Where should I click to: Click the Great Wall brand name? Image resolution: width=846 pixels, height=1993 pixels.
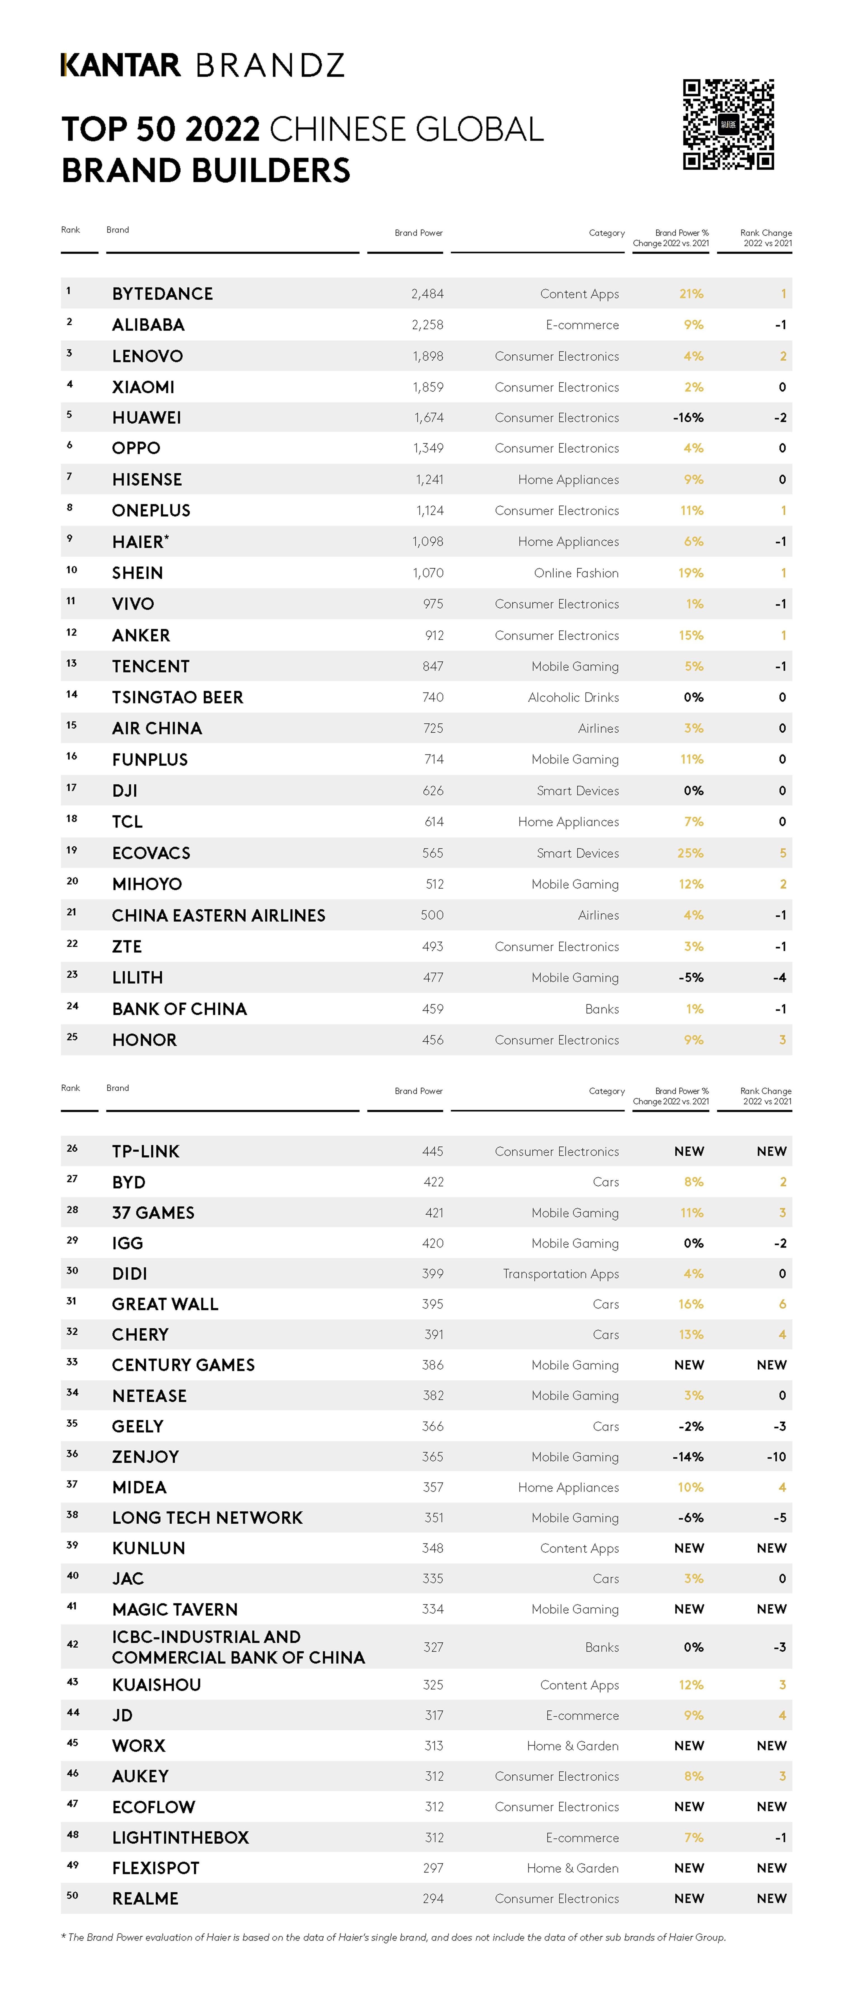click(x=165, y=1305)
